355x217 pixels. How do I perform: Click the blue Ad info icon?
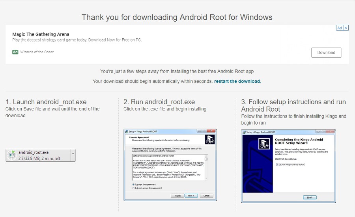339,28
